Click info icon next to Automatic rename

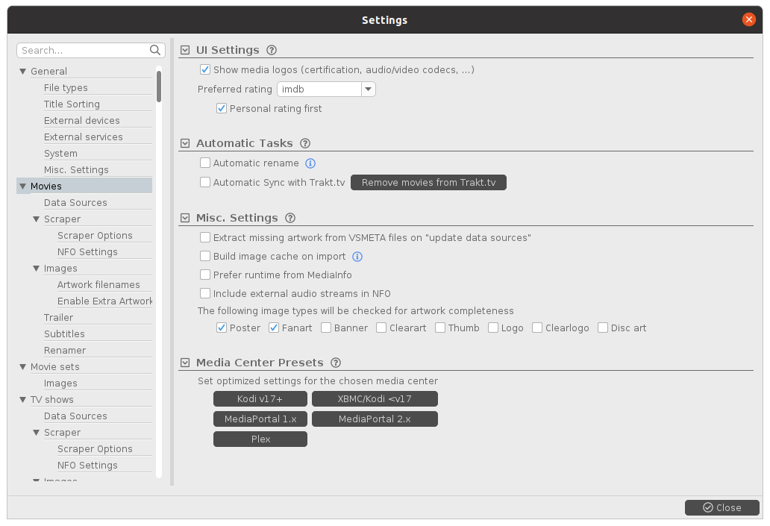pyautogui.click(x=310, y=163)
